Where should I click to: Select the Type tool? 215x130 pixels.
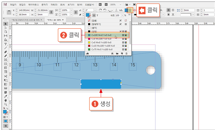[6, 44]
